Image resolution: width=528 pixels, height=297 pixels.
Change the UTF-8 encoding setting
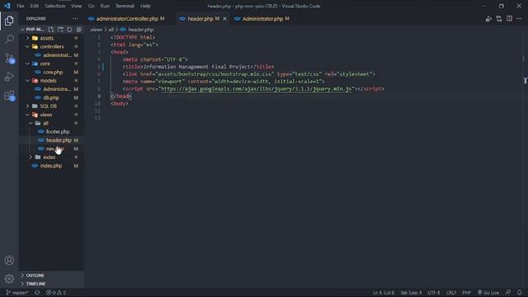(434, 293)
